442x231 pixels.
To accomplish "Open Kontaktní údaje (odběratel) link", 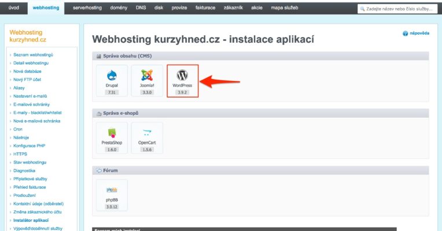I will click(39, 204).
